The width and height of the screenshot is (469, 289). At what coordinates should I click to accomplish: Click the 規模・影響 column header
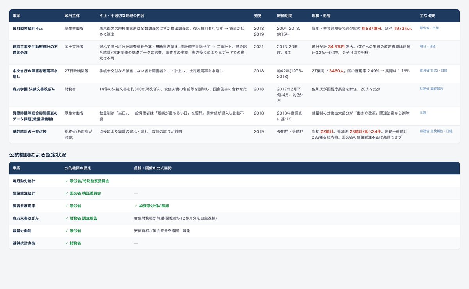pos(321,16)
